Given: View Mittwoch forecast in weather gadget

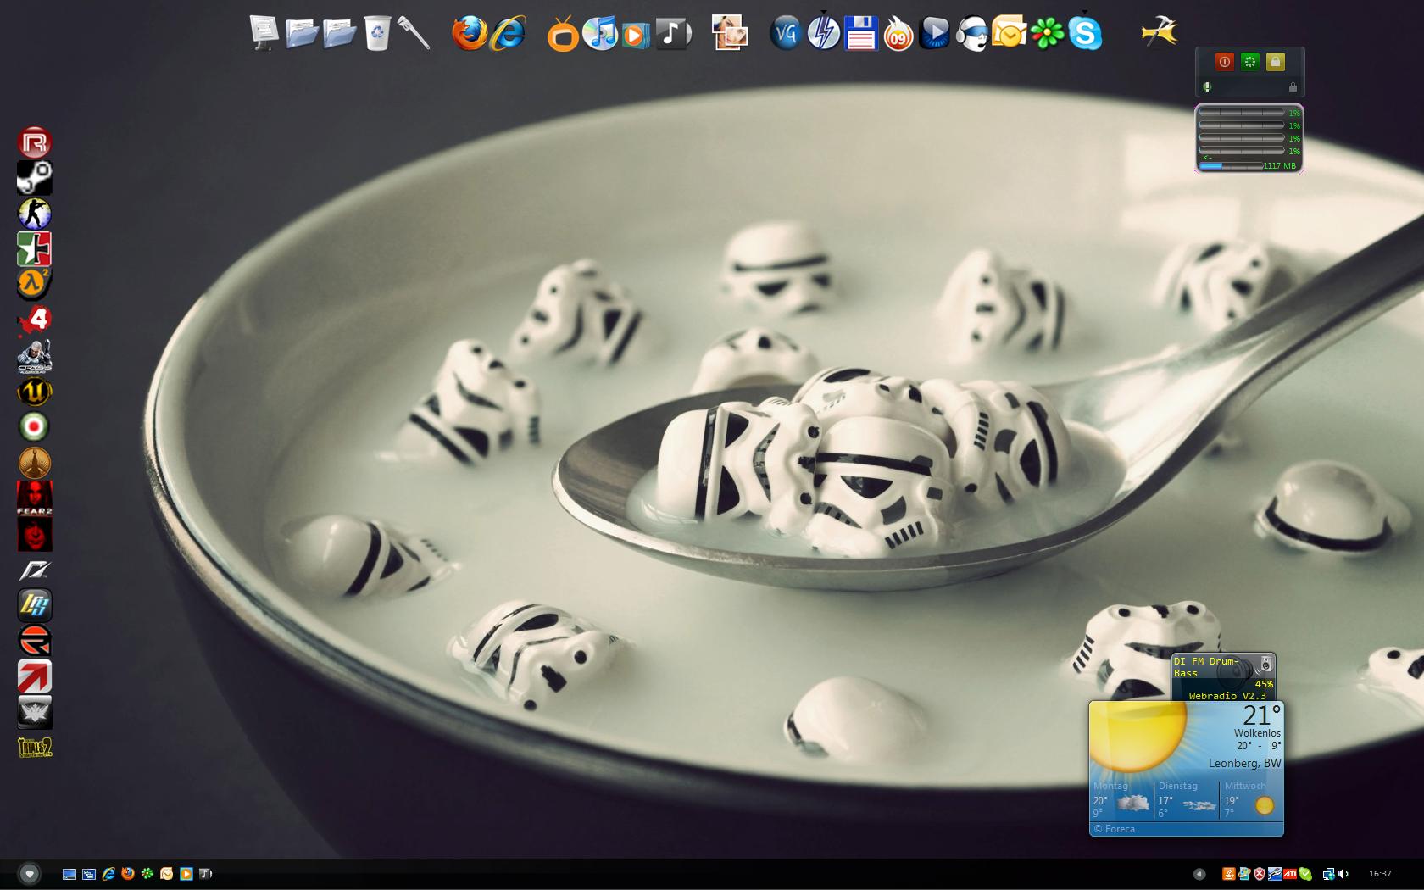Looking at the screenshot, I should 1250,799.
